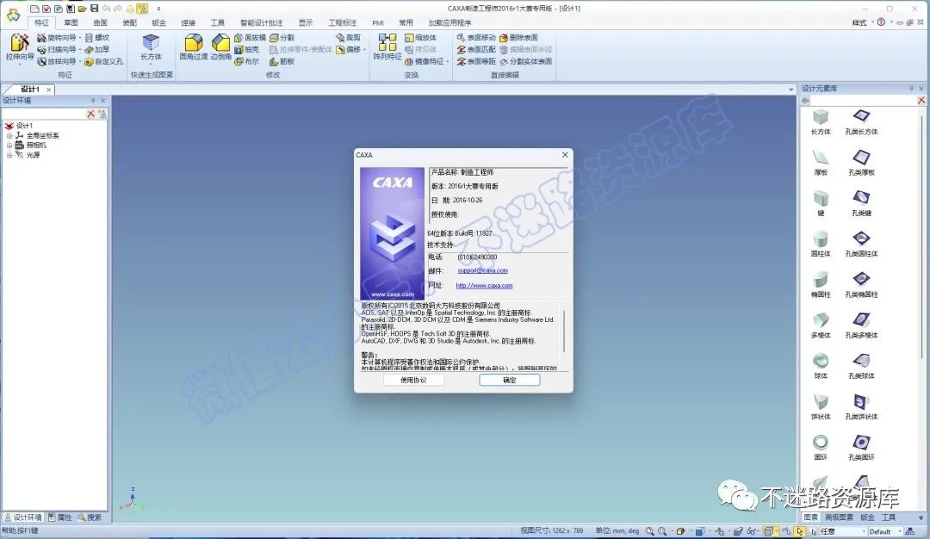The height and width of the screenshot is (539, 930).
Task: Click the 表面移动 move face tool
Action: coord(476,37)
